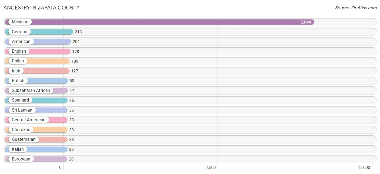Click the Ancestry in Zapata County title
380x174 pixels.
41,8
